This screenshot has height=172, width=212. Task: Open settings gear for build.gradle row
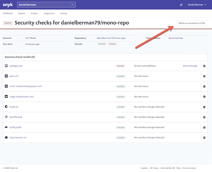tap(204, 127)
